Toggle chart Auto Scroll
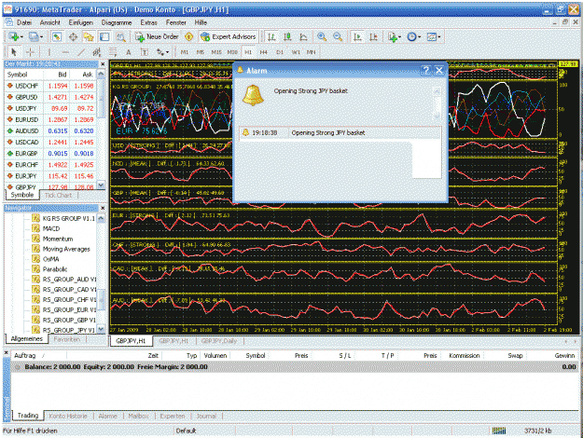This screenshot has width=583, height=438. pos(357,36)
